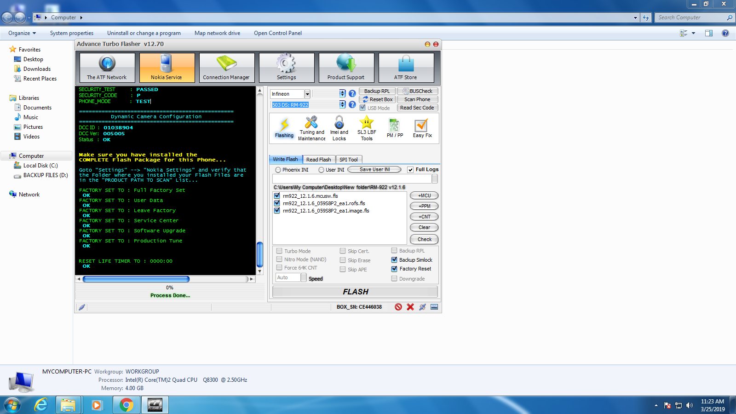Uncheck the ea1.image.fls file checkbox

tap(277, 211)
